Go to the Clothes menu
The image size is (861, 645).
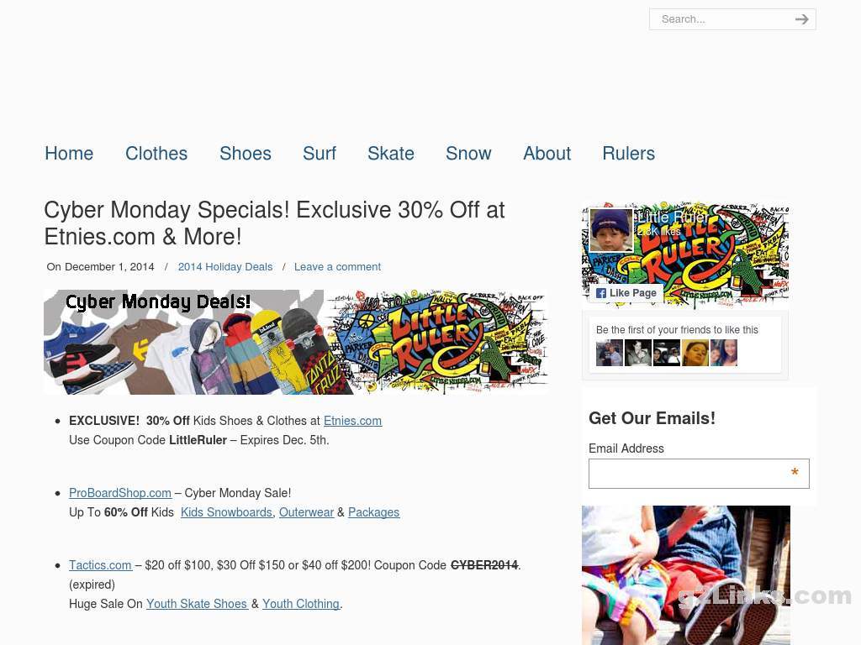tap(156, 154)
